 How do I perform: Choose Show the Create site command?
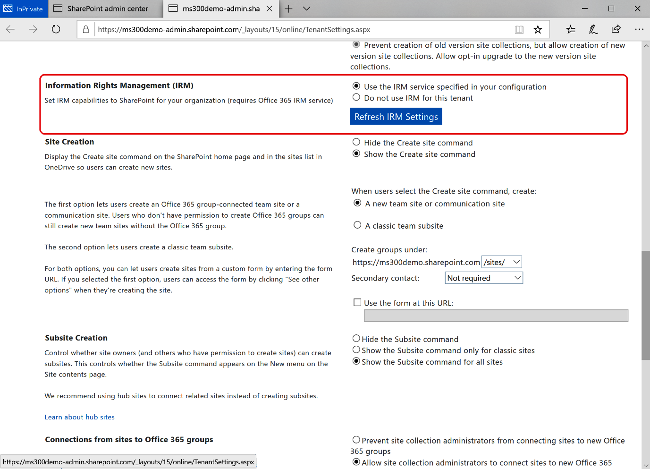tap(356, 153)
